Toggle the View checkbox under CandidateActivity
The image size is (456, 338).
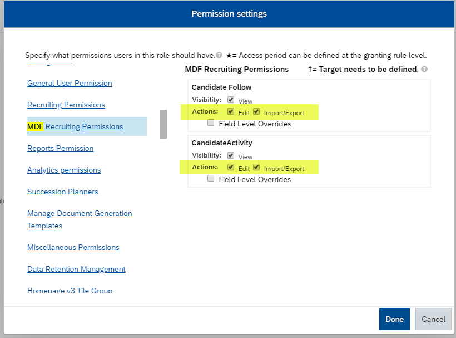(231, 155)
